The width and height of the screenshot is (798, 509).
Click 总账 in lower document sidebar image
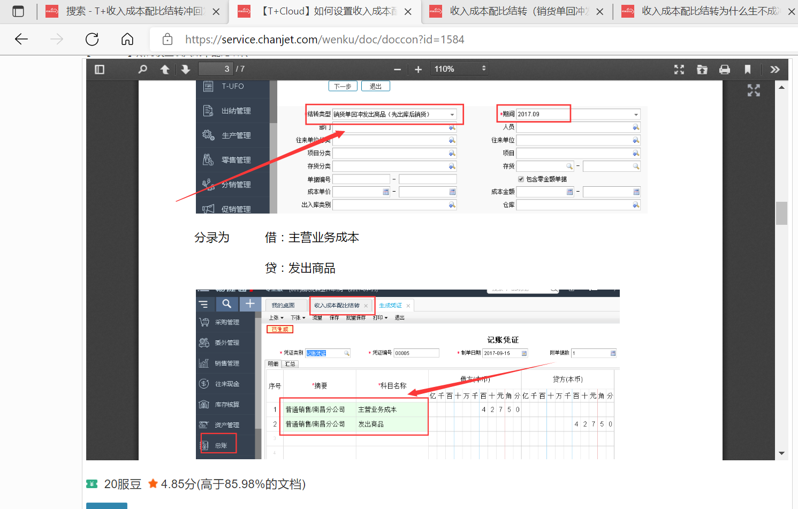pyautogui.click(x=221, y=445)
